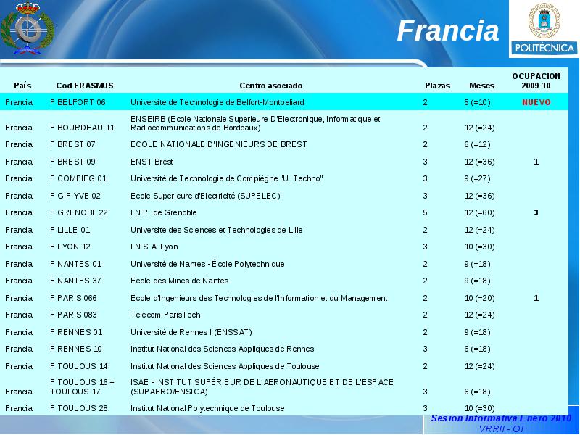Screen dimensions: 580x435
Task: Click the 5 (=10) months for Belfort
Action: (478, 102)
